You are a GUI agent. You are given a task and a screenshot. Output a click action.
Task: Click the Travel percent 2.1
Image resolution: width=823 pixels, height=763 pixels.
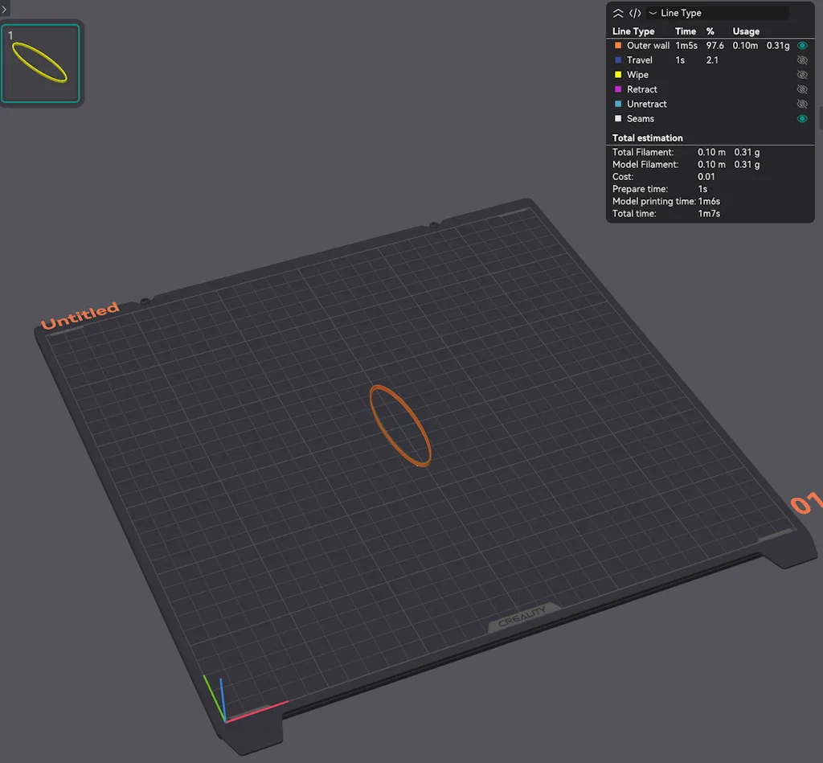[x=712, y=60]
